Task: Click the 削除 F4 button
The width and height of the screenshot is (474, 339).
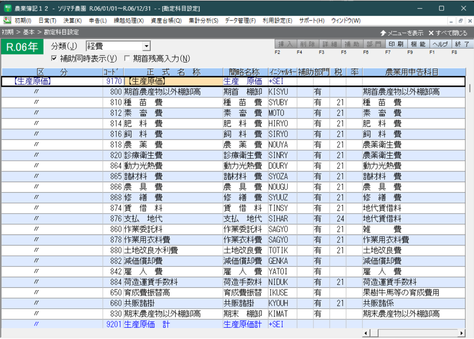Action: 308,44
